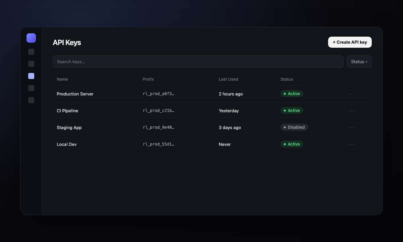Screen dimensions: 403x242
Task: Show actions menu for Staging App key
Action: click(352, 127)
